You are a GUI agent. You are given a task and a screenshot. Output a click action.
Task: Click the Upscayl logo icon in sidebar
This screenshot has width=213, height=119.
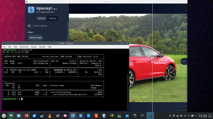[x=31, y=10]
